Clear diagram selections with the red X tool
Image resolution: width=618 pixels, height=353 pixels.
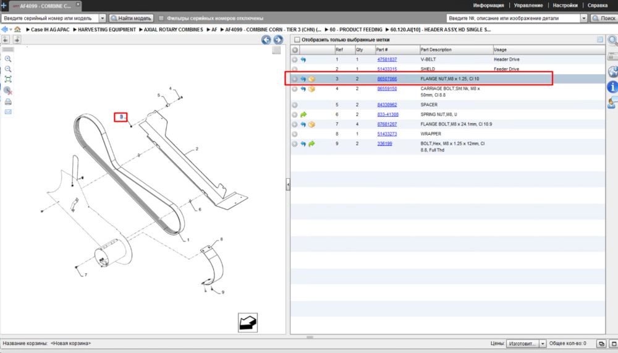[8, 91]
